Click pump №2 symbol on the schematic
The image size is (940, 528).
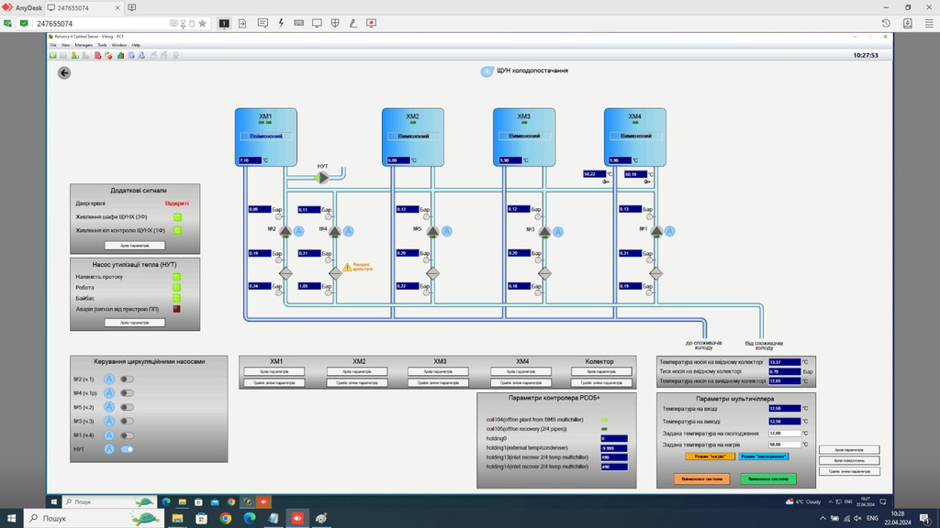tap(285, 231)
